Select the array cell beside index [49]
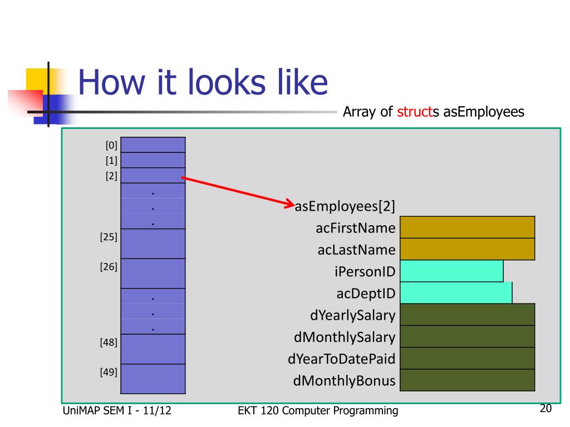Image resolution: width=570 pixels, height=427 pixels. coord(153,379)
